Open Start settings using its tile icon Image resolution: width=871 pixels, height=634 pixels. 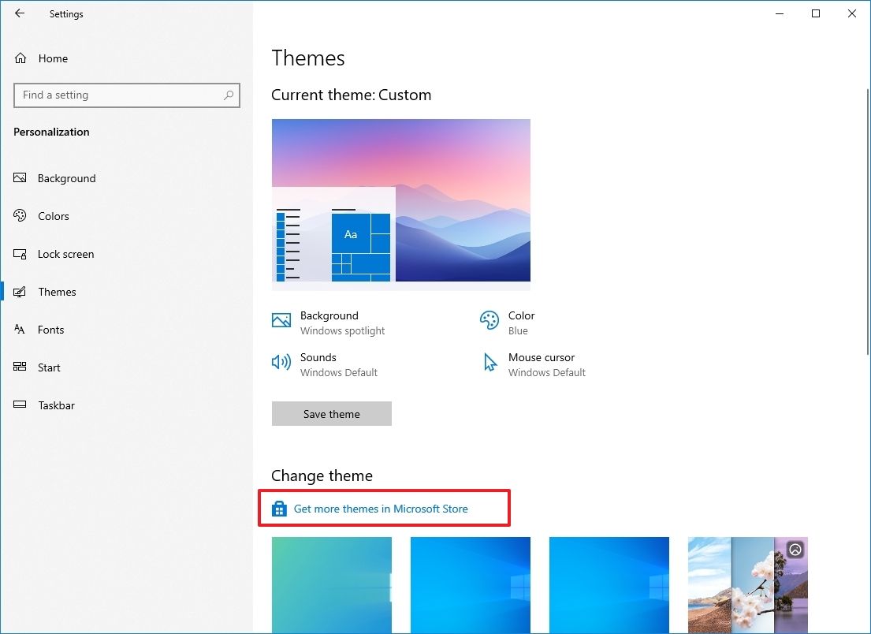click(20, 367)
